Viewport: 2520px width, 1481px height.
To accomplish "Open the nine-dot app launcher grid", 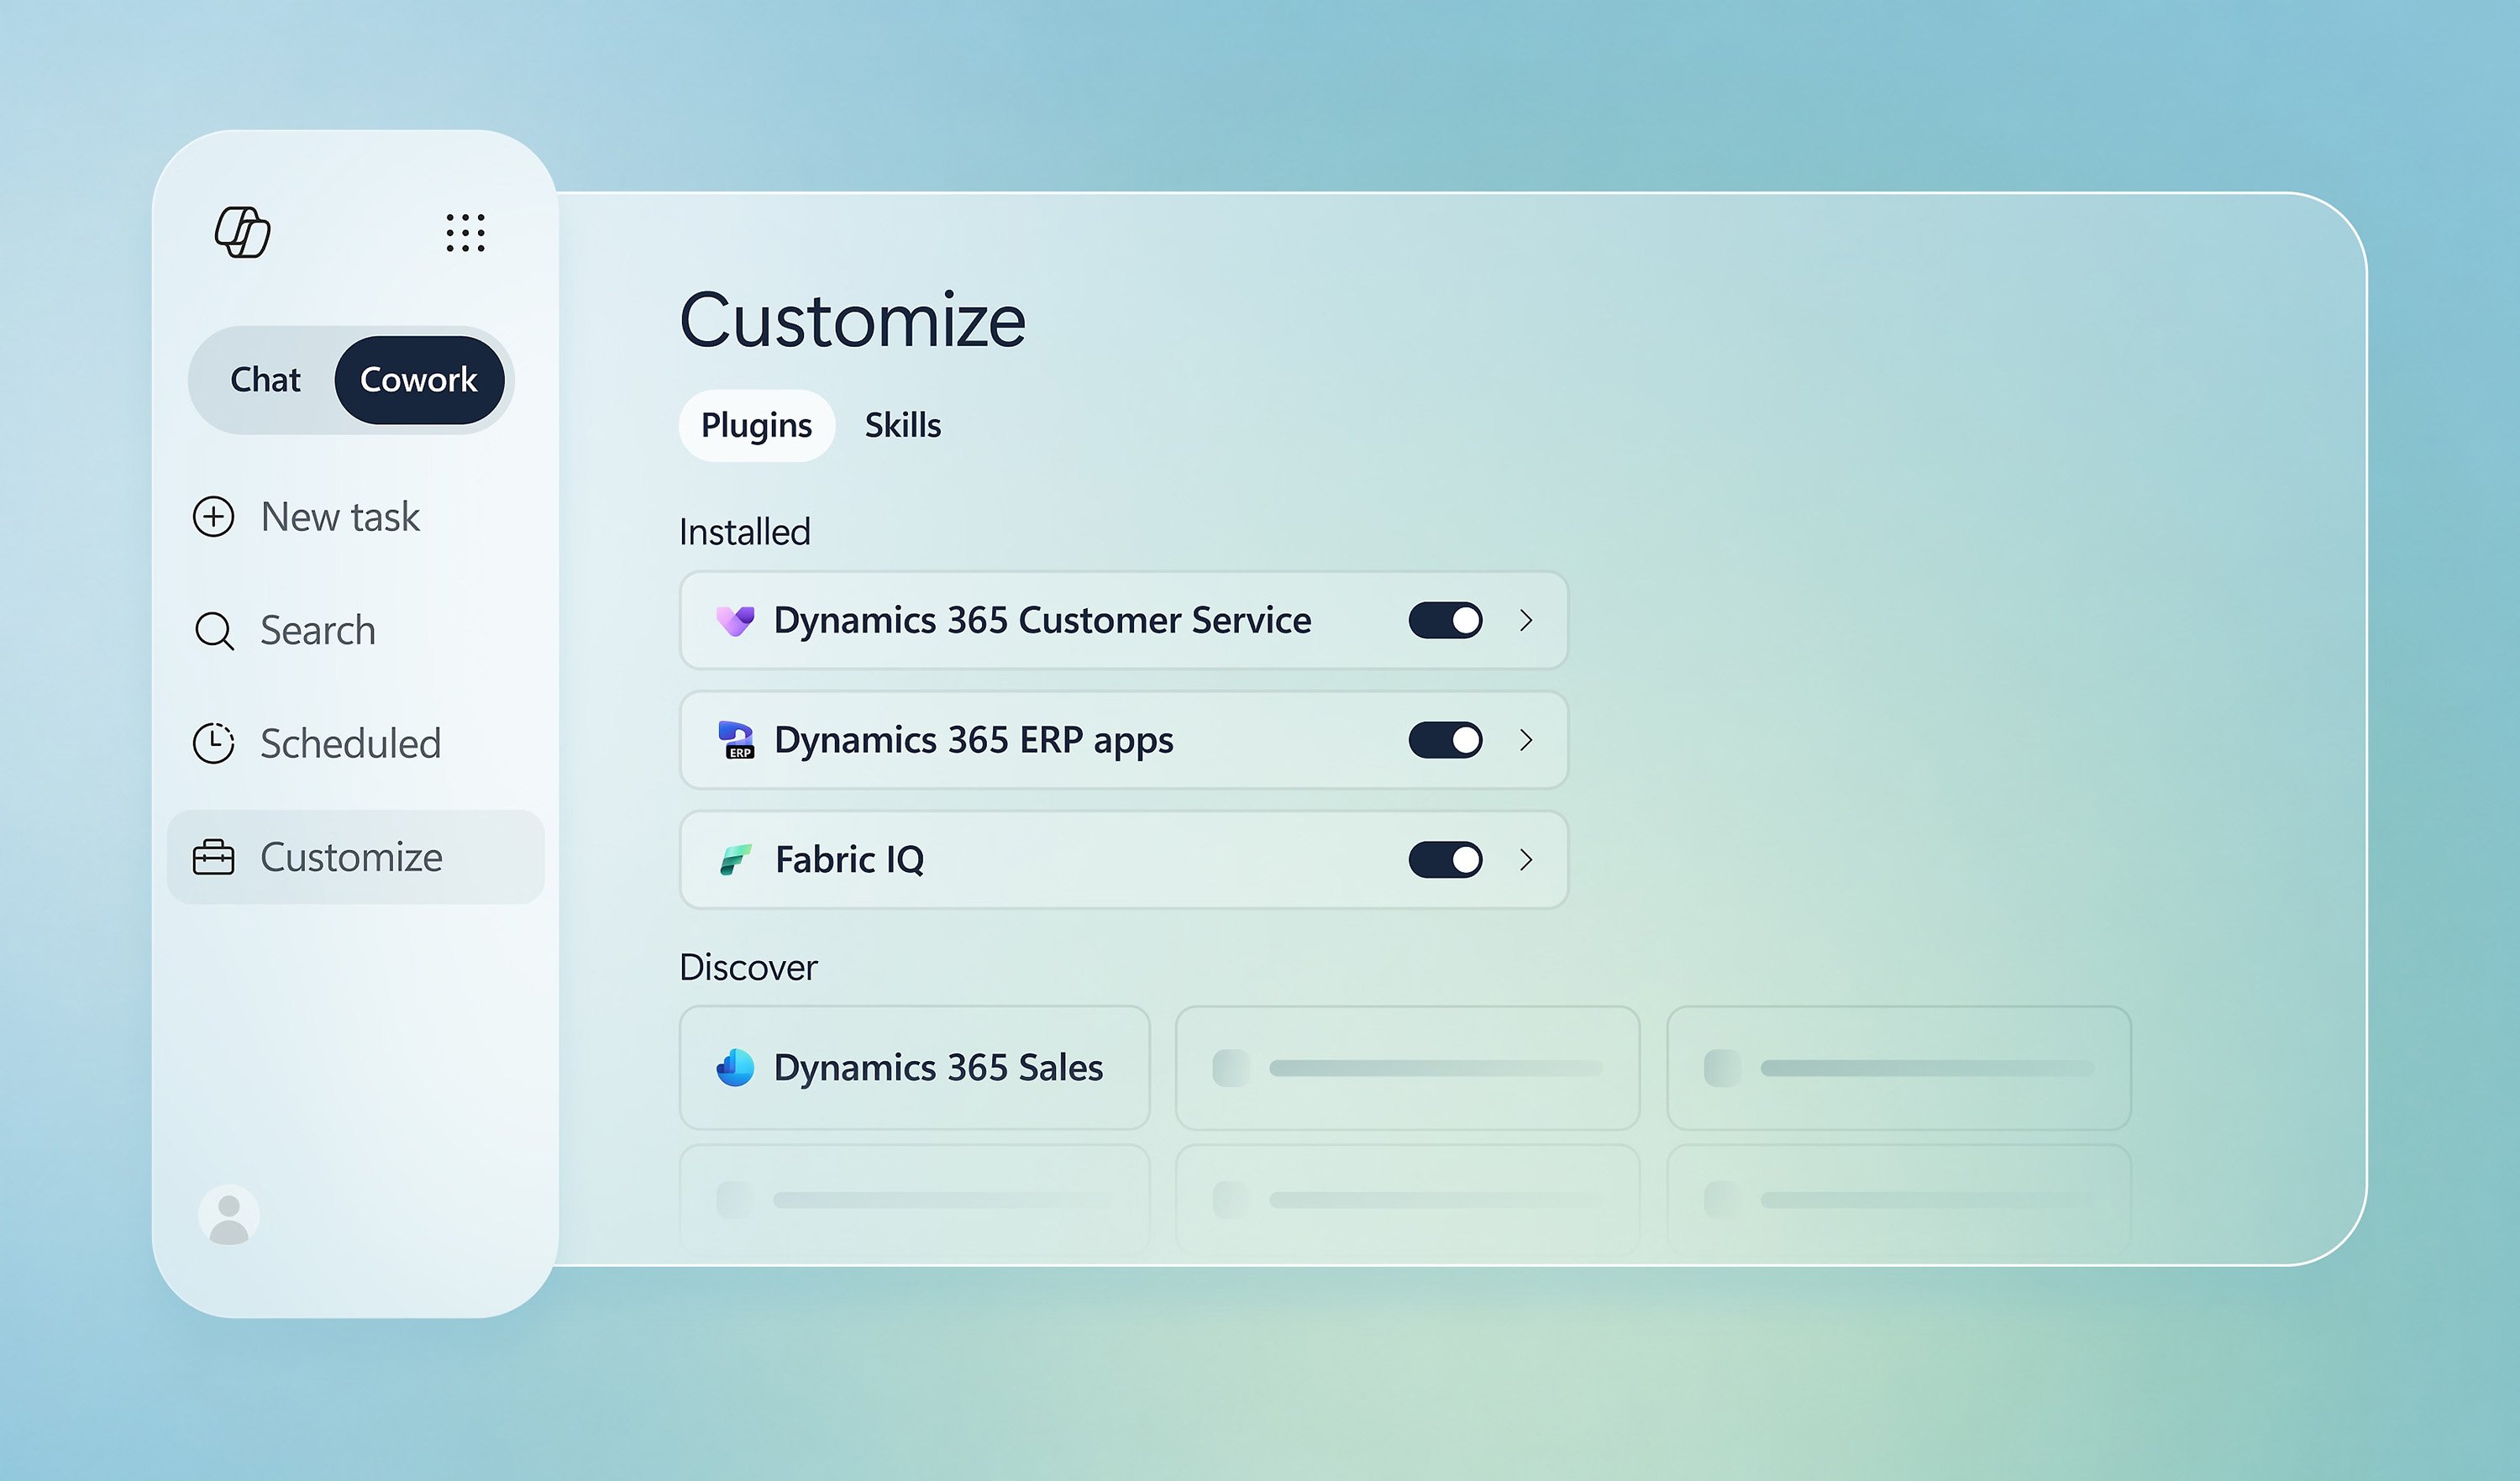I will pyautogui.click(x=465, y=232).
